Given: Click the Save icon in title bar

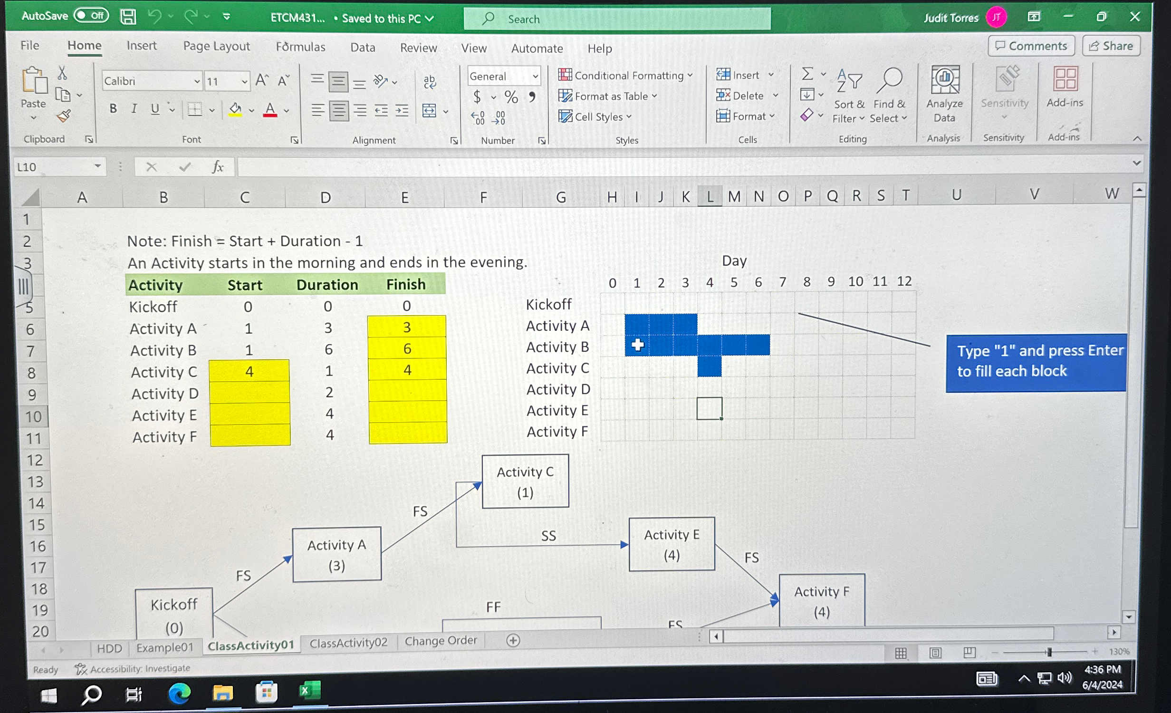Looking at the screenshot, I should [128, 17].
